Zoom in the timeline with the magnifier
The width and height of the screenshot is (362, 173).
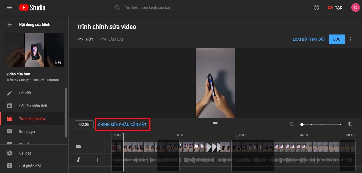350,124
